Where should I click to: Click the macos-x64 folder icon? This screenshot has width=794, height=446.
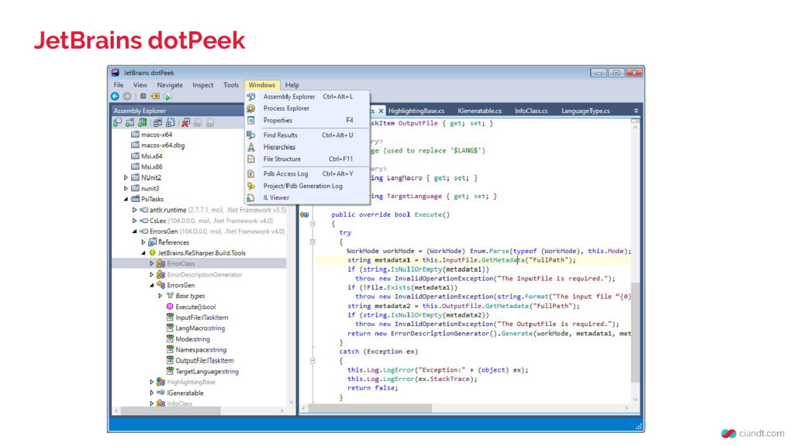(x=135, y=135)
